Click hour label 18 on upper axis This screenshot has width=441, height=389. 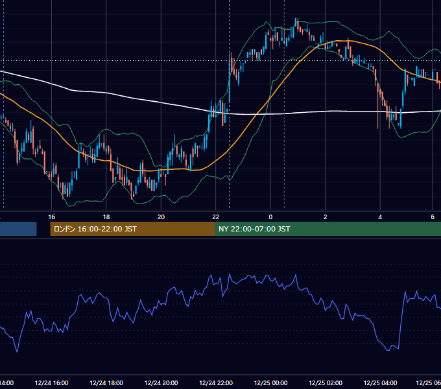click(106, 217)
